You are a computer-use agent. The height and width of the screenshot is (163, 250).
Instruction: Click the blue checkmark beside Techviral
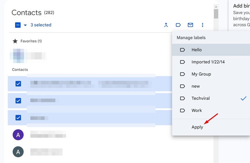[244, 98]
